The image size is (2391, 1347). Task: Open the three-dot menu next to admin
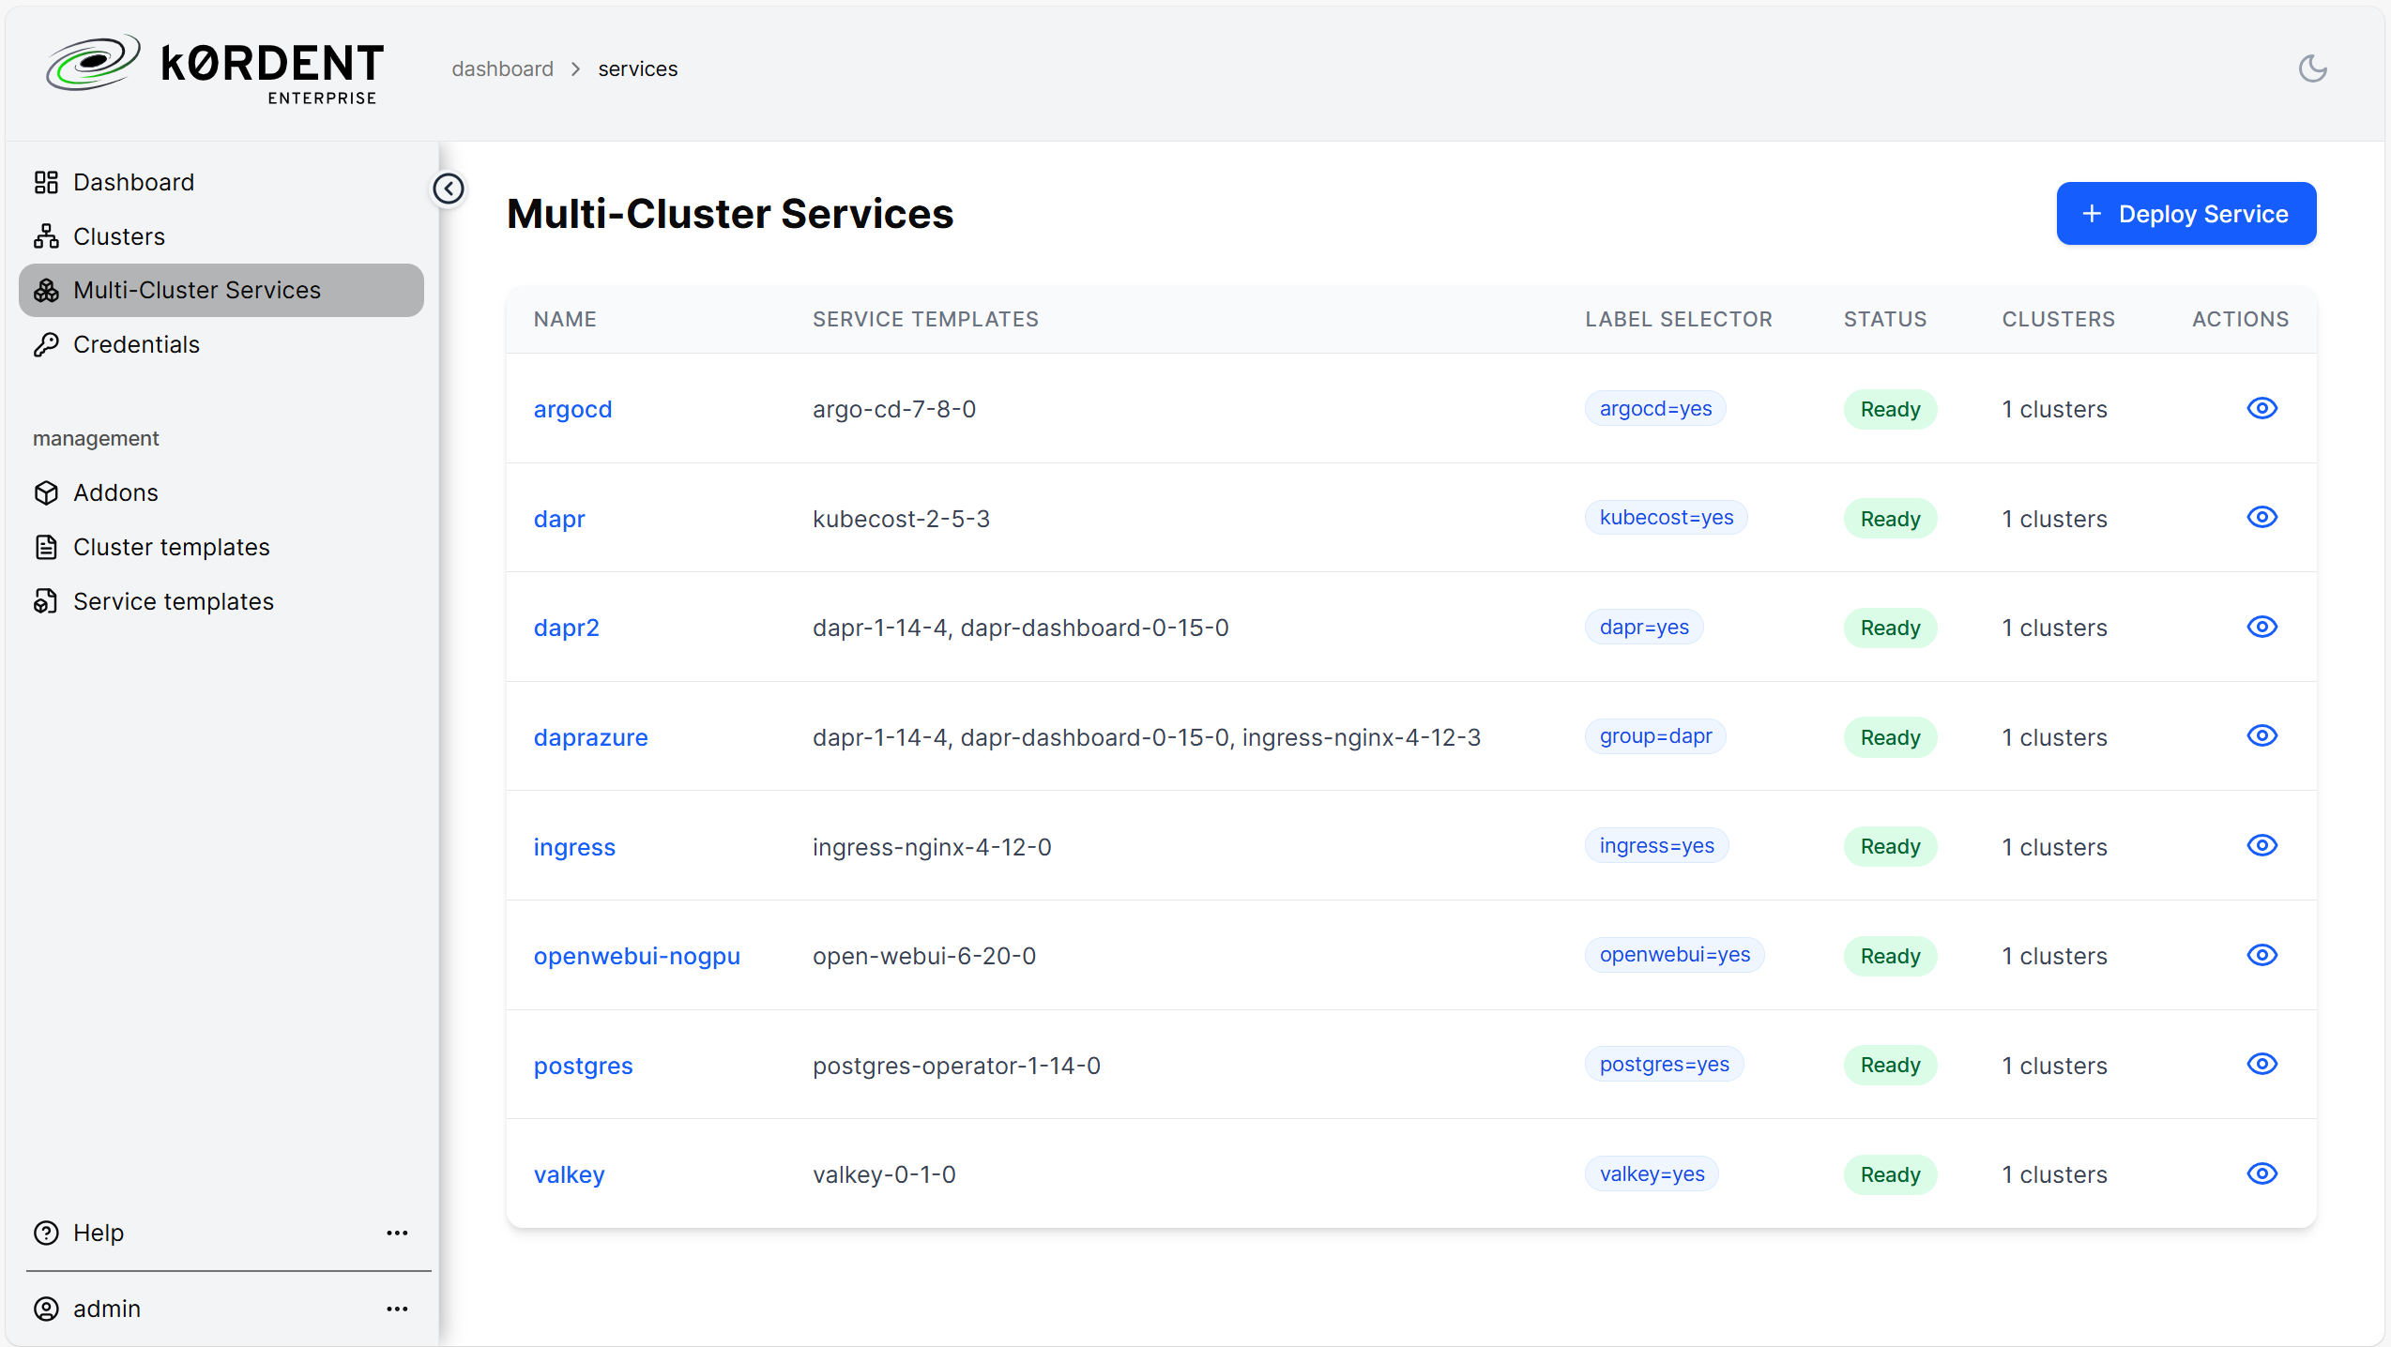[397, 1309]
